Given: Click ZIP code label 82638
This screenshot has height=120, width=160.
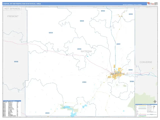Looking at the screenshot, I should pos(16,62).
